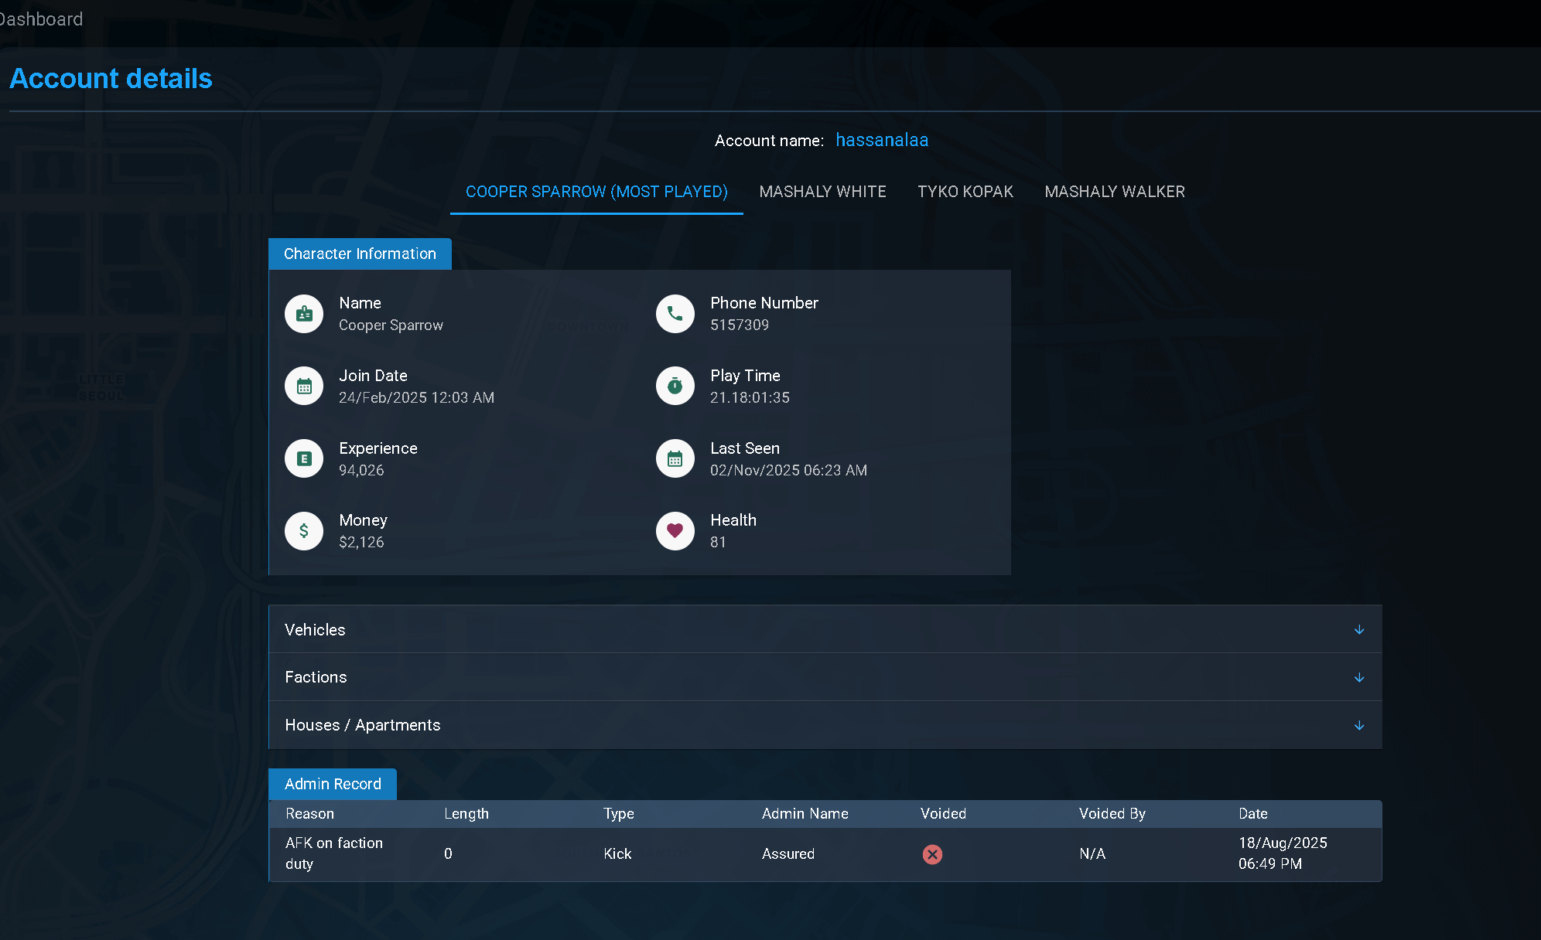Click the health value 81
The width and height of the screenshot is (1541, 940).
[x=718, y=543]
